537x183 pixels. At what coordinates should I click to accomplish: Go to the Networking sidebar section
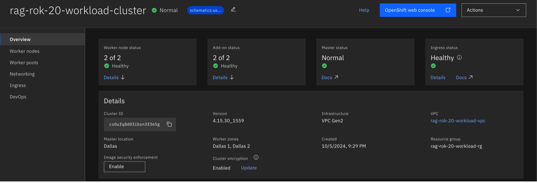pyautogui.click(x=22, y=74)
